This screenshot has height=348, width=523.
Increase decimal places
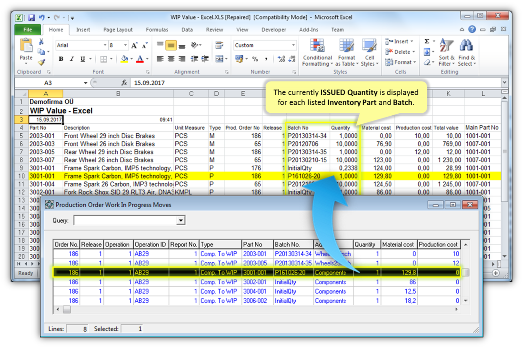click(x=282, y=59)
